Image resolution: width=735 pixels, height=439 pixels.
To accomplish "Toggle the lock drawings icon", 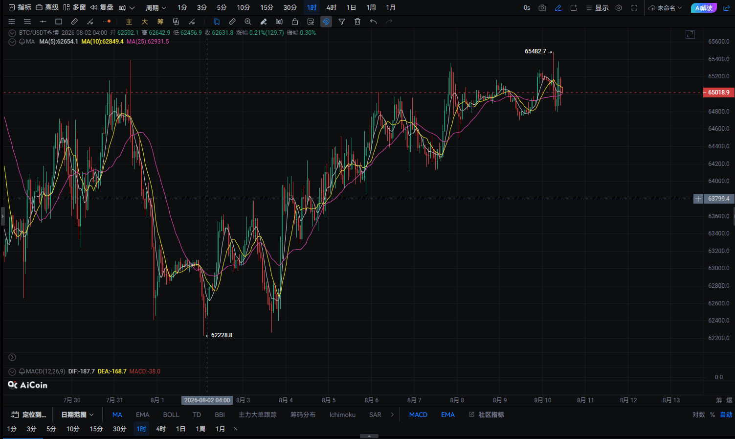I will [295, 22].
